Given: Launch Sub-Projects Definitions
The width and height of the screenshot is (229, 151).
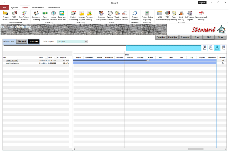Looking at the screenshot, I should 24,16.
